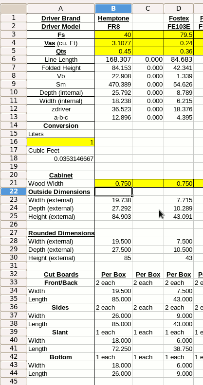The width and height of the screenshot is (203, 385).
Task: Select the 'Front/Back' heading cell
Action: tap(61, 282)
